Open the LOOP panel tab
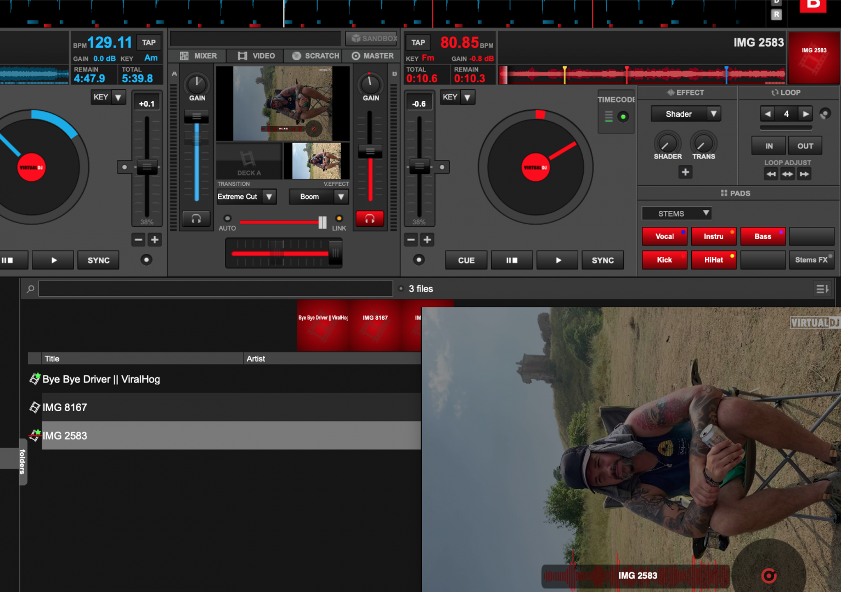 pos(786,93)
